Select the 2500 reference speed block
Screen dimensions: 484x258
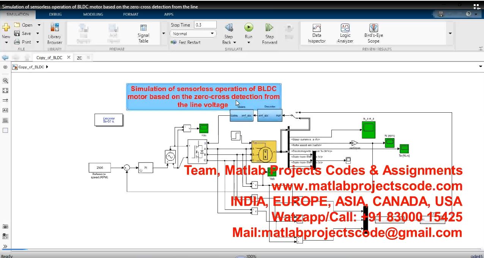(100, 167)
